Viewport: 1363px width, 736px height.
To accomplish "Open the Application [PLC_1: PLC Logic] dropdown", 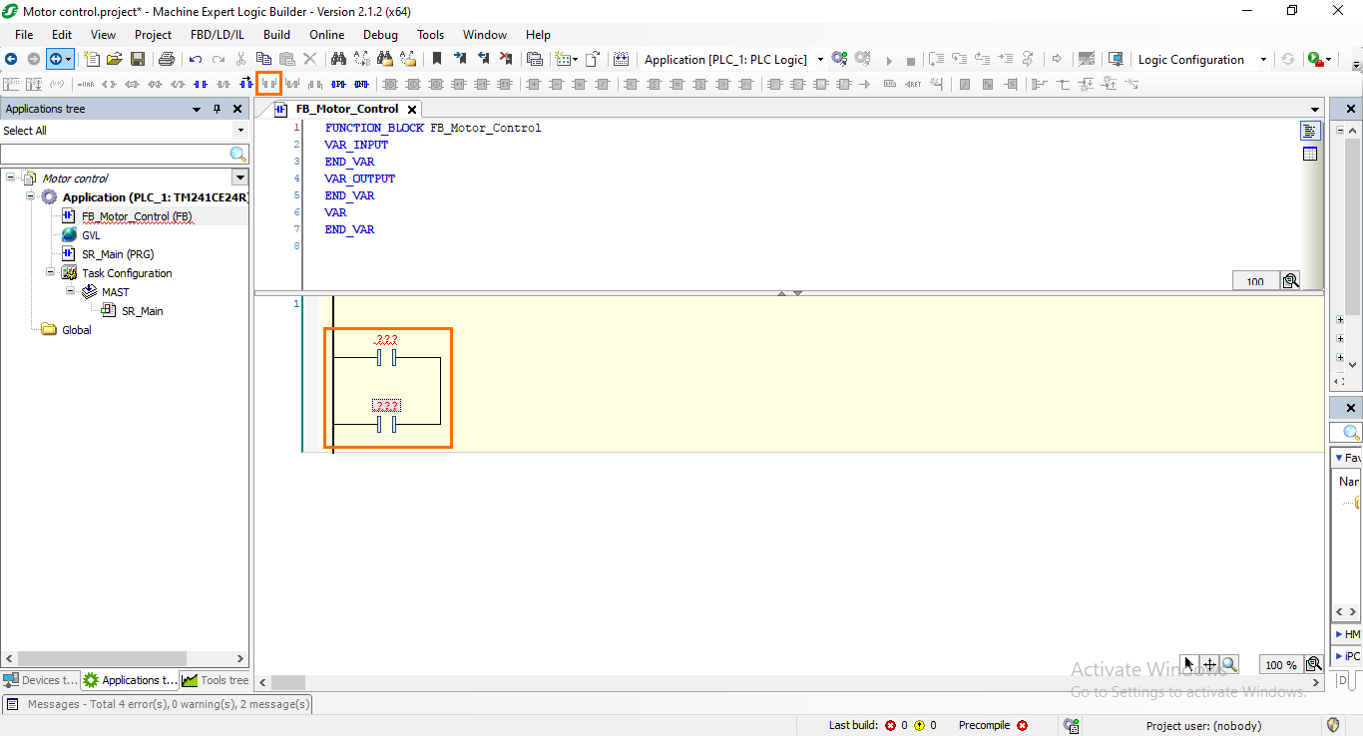I will click(x=820, y=59).
